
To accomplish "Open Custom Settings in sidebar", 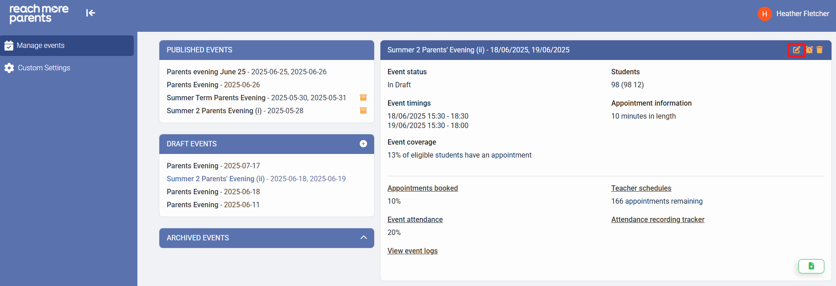I will click(44, 68).
